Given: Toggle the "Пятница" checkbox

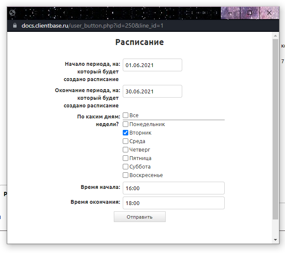Looking at the screenshot, I should [x=126, y=158].
